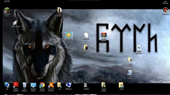Launch Google Chrome from the desktop

point(42,87)
